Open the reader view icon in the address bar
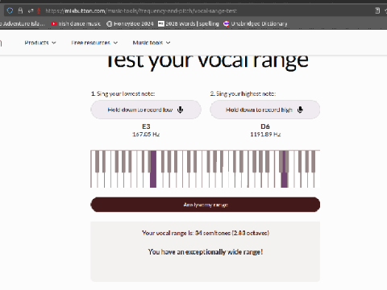 377,10
